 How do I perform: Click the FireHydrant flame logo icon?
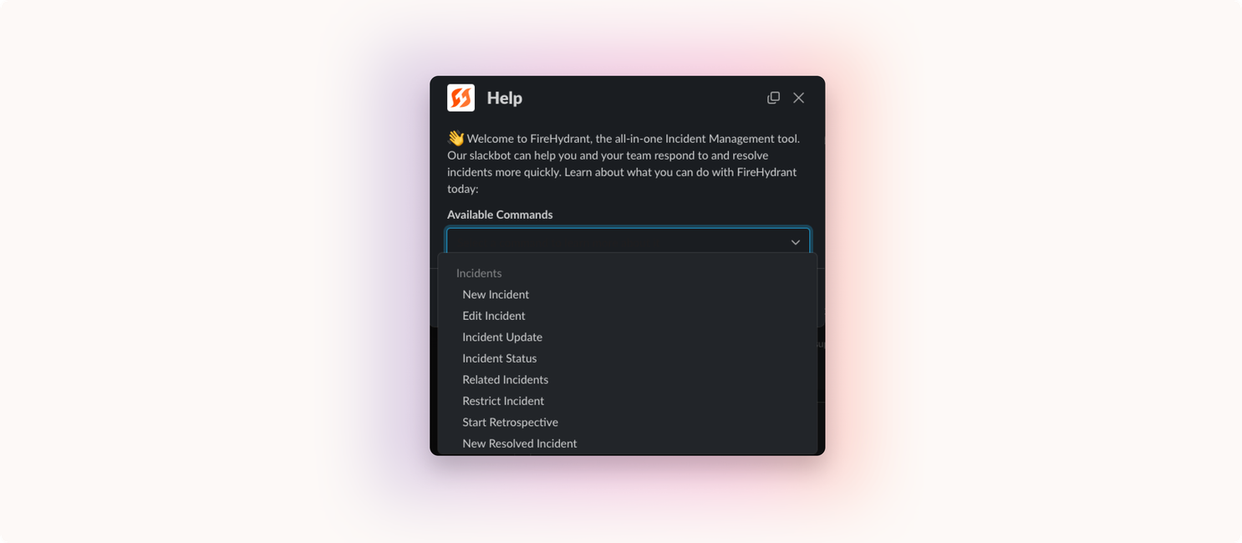click(x=461, y=98)
